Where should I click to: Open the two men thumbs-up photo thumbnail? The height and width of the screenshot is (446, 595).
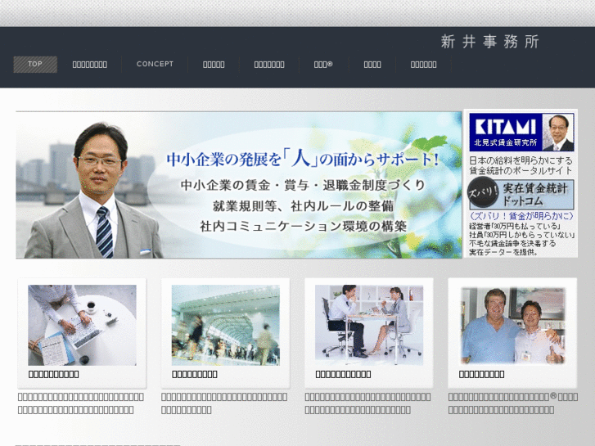pyautogui.click(x=512, y=326)
